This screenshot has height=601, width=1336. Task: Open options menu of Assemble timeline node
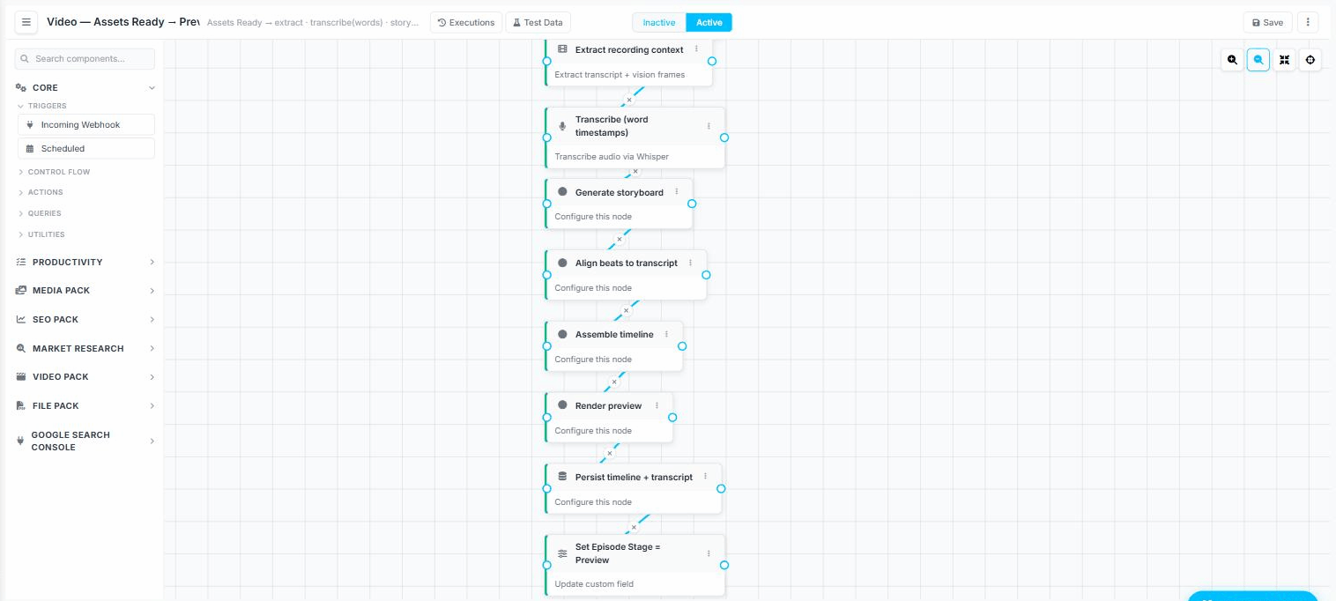pos(666,334)
